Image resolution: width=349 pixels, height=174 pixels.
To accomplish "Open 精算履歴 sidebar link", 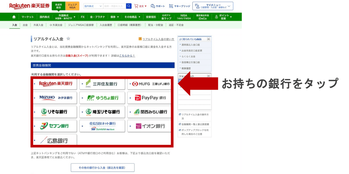I will tap(186, 68).
